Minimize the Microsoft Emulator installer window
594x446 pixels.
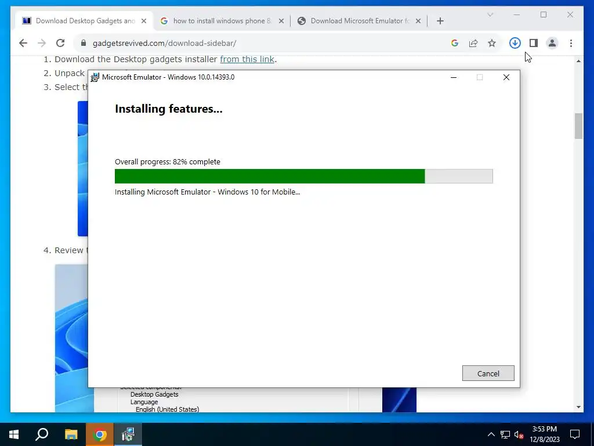coord(454,77)
